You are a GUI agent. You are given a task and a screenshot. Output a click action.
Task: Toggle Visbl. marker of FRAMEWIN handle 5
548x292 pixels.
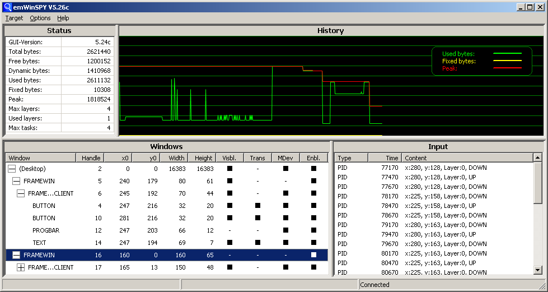click(229, 181)
